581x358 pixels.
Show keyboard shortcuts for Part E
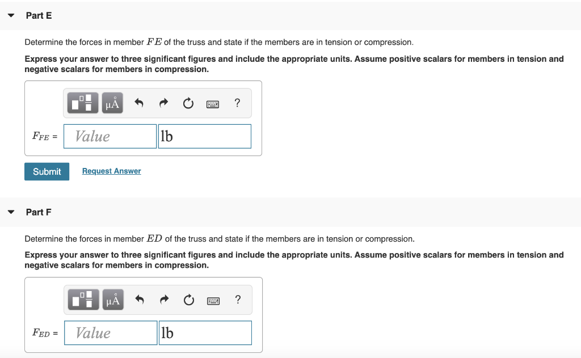(213, 104)
